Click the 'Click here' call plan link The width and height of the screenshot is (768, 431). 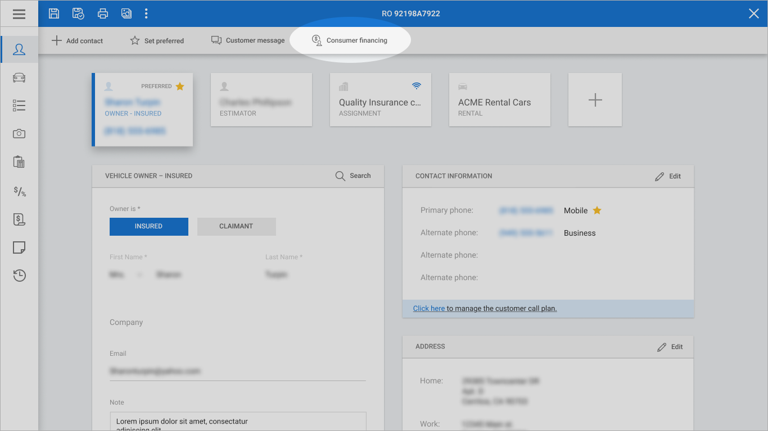coord(429,308)
